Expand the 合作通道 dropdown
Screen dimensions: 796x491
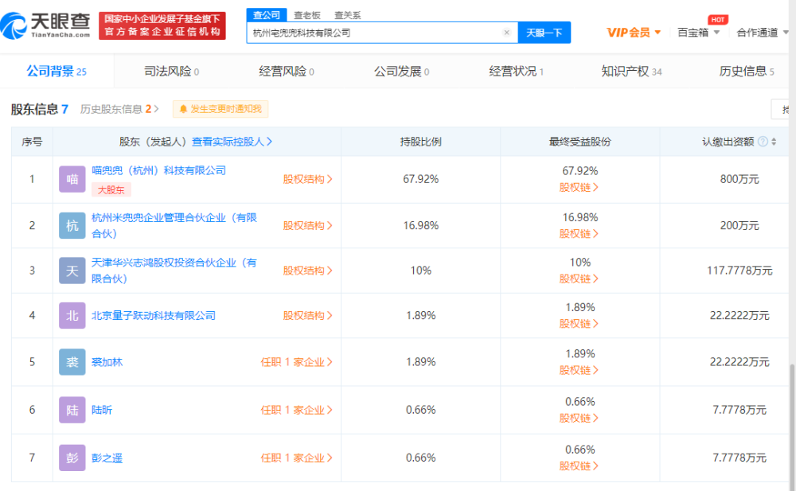click(761, 33)
